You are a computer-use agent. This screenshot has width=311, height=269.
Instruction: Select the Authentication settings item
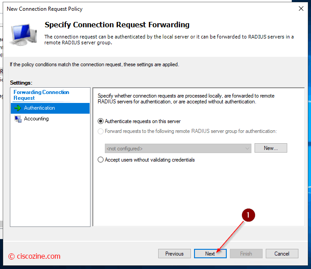point(50,108)
